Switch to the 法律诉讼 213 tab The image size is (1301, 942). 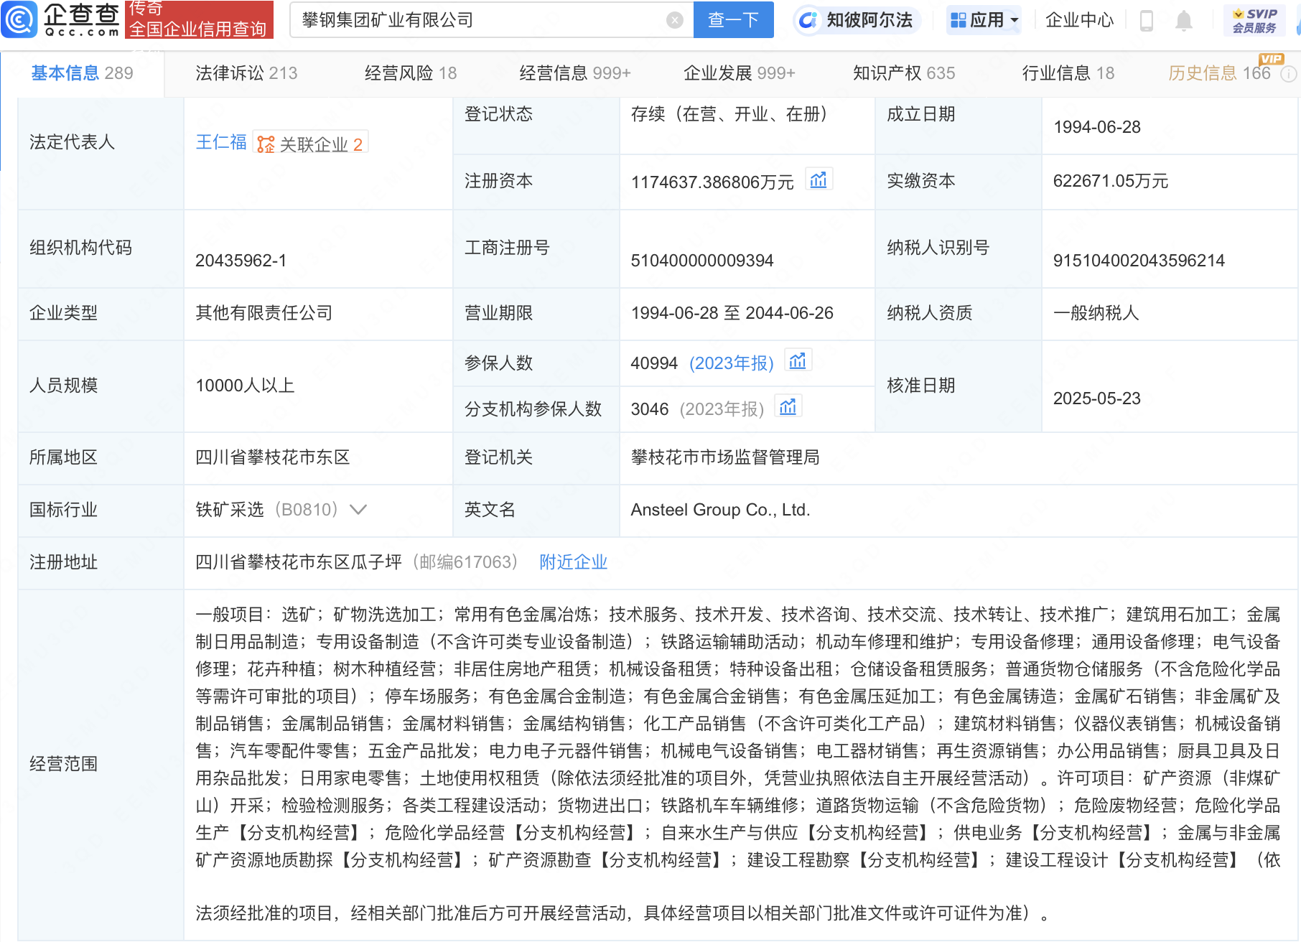click(246, 73)
